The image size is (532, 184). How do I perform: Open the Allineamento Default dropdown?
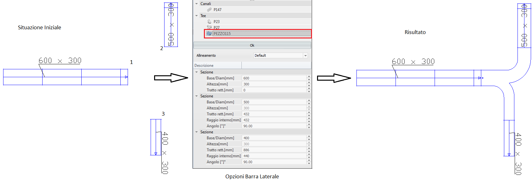coord(305,55)
